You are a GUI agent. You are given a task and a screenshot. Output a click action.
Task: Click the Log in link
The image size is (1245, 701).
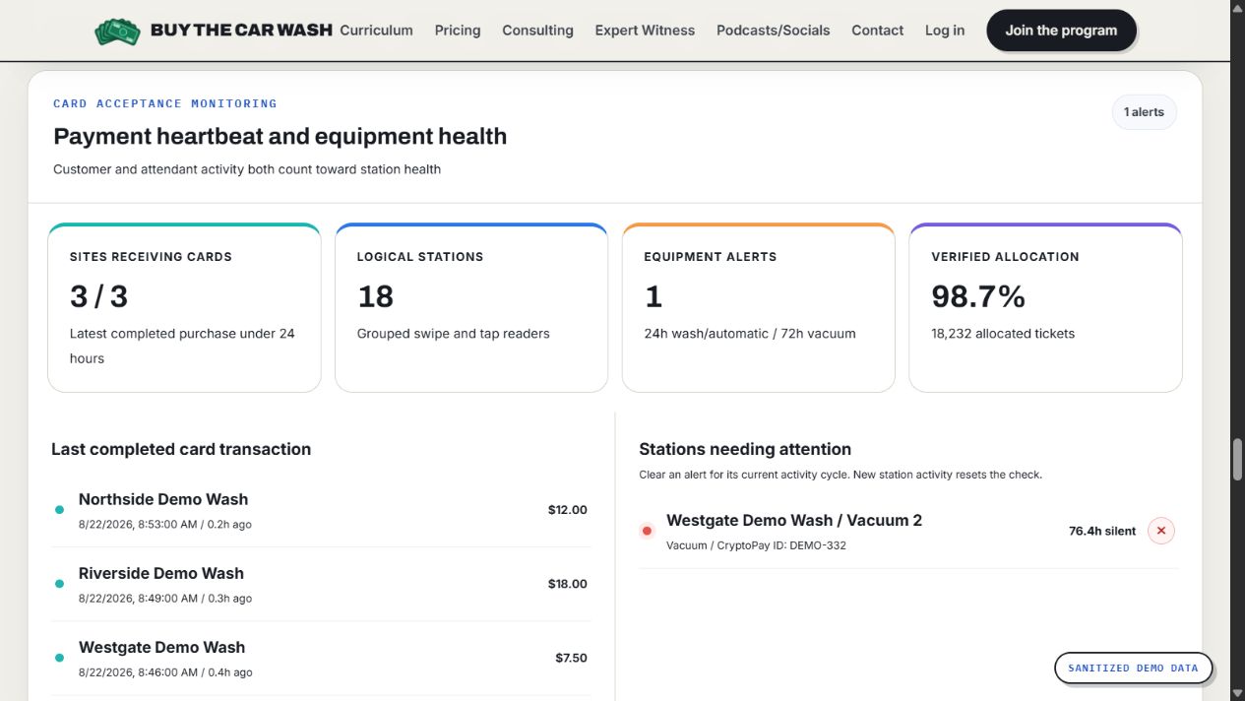945,31
